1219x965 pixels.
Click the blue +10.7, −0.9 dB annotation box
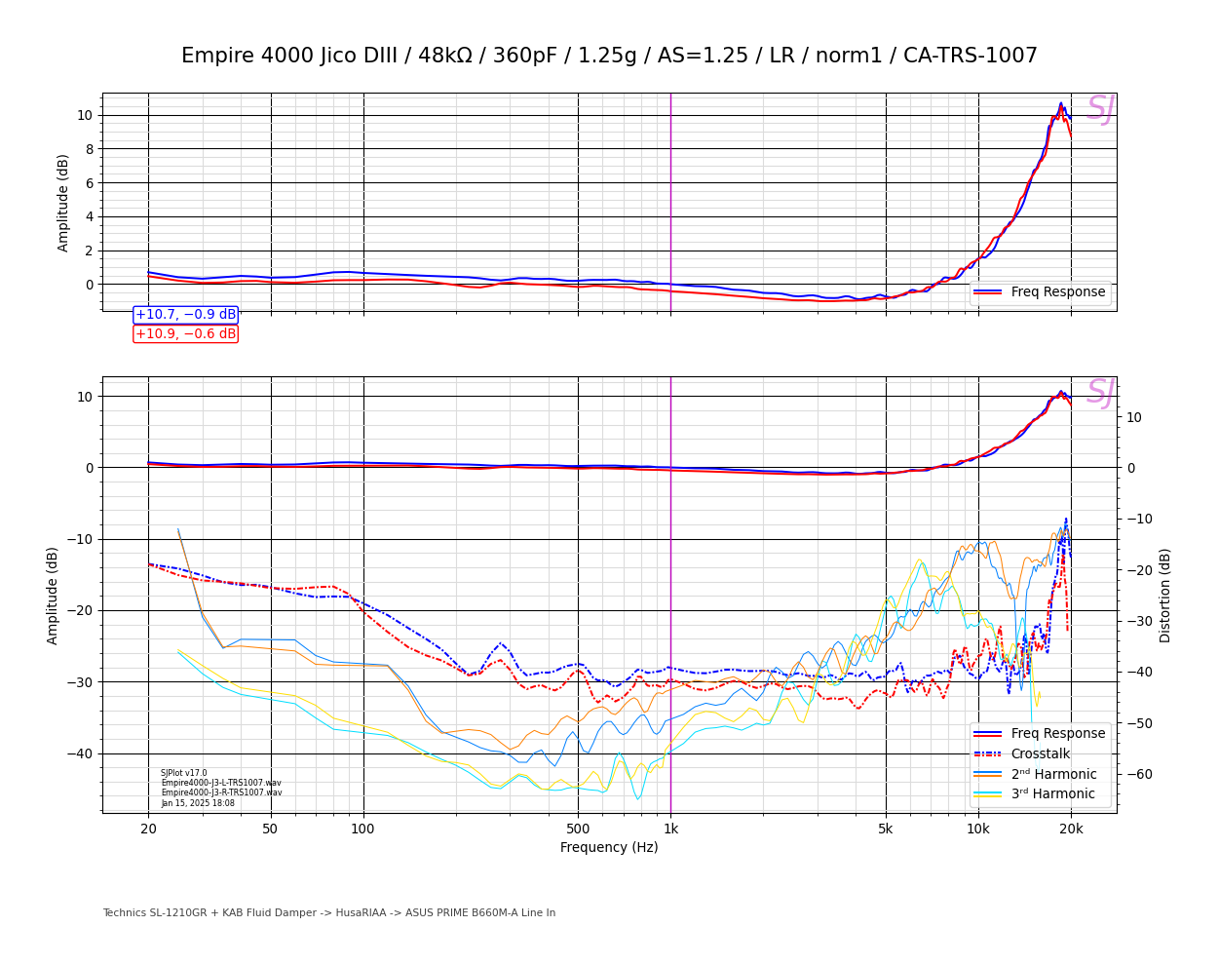185,315
